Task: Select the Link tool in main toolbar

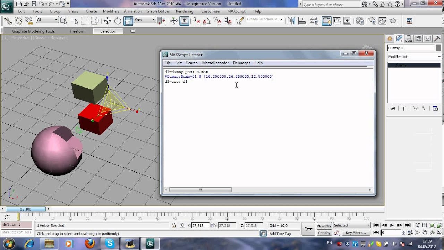Action: pyautogui.click(x=8, y=21)
